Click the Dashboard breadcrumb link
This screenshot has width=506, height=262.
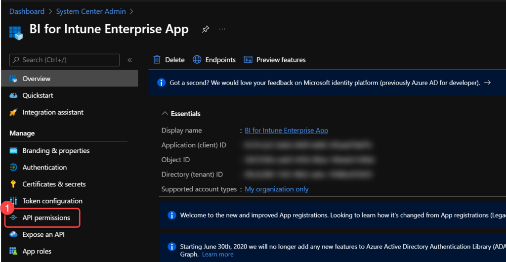27,11
